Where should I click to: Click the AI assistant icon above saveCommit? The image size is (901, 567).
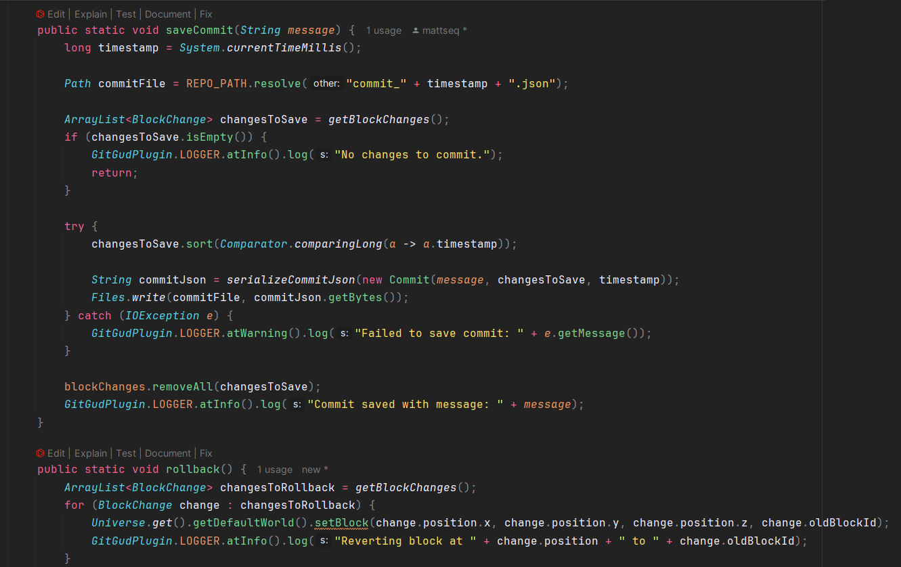click(41, 14)
